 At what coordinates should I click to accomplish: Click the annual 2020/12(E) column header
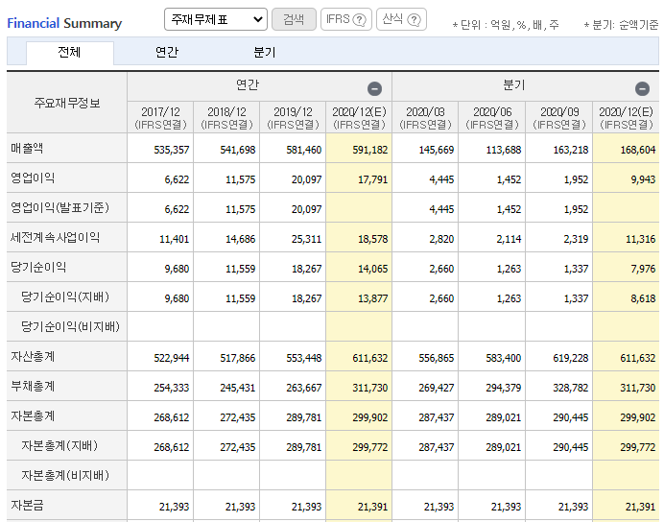click(x=359, y=118)
